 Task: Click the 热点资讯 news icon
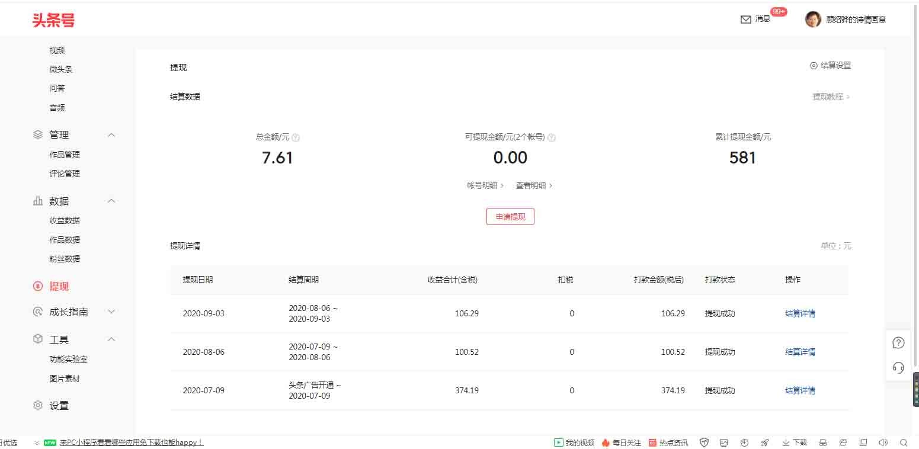click(x=652, y=442)
